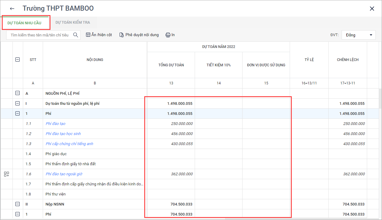Screen dimensions: 382x220
Task: Switch to Dự toán kiểm tra tab
Action: click(73, 23)
